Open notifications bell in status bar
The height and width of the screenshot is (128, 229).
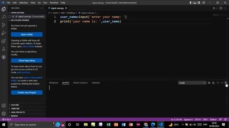tap(225, 119)
